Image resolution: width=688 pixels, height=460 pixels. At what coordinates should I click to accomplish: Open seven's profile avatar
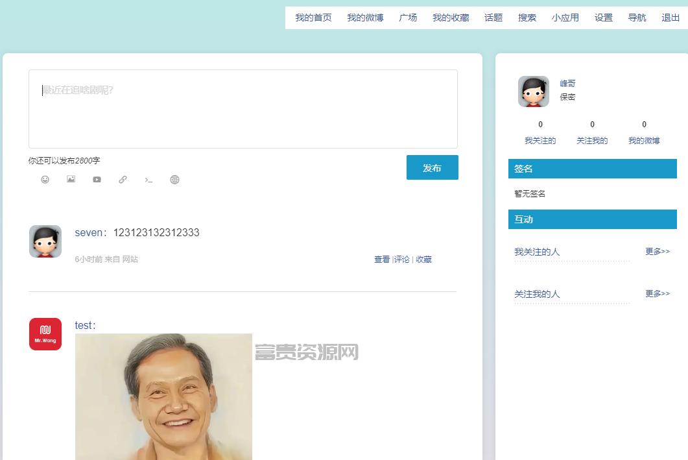[45, 241]
